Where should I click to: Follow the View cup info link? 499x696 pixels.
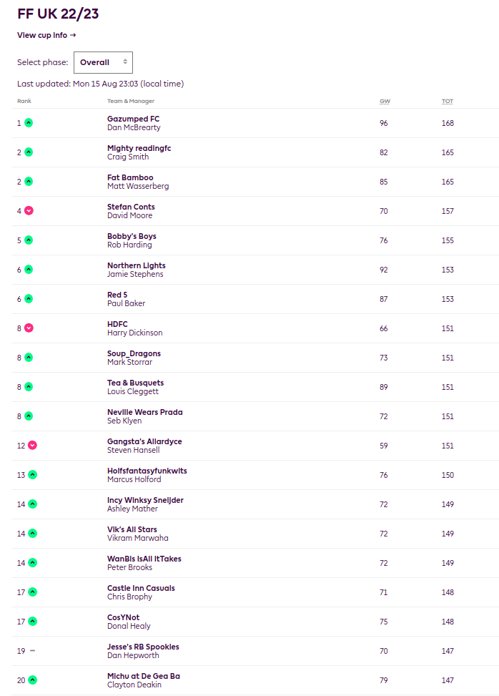pyautogui.click(x=46, y=35)
